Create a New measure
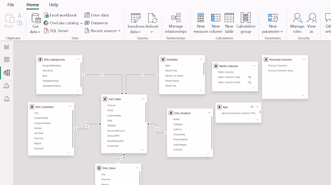 pyautogui.click(x=200, y=23)
